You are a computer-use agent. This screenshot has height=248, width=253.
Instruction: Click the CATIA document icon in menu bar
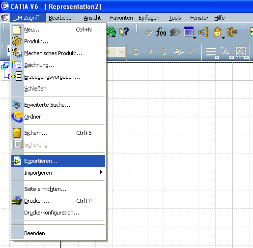click(x=4, y=17)
